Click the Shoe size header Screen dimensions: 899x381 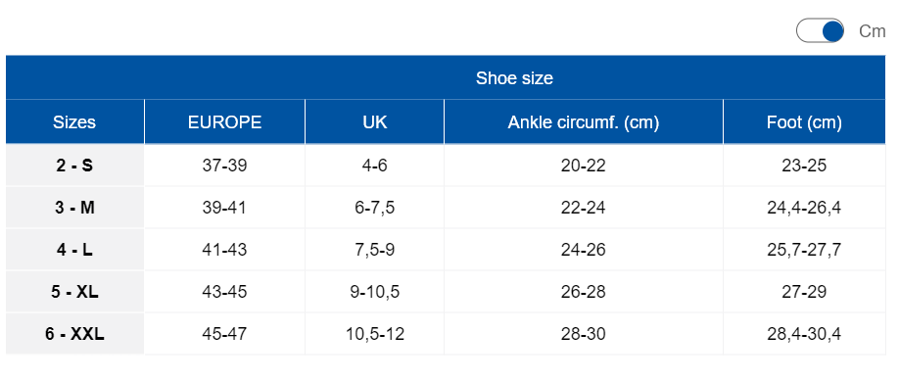(514, 78)
